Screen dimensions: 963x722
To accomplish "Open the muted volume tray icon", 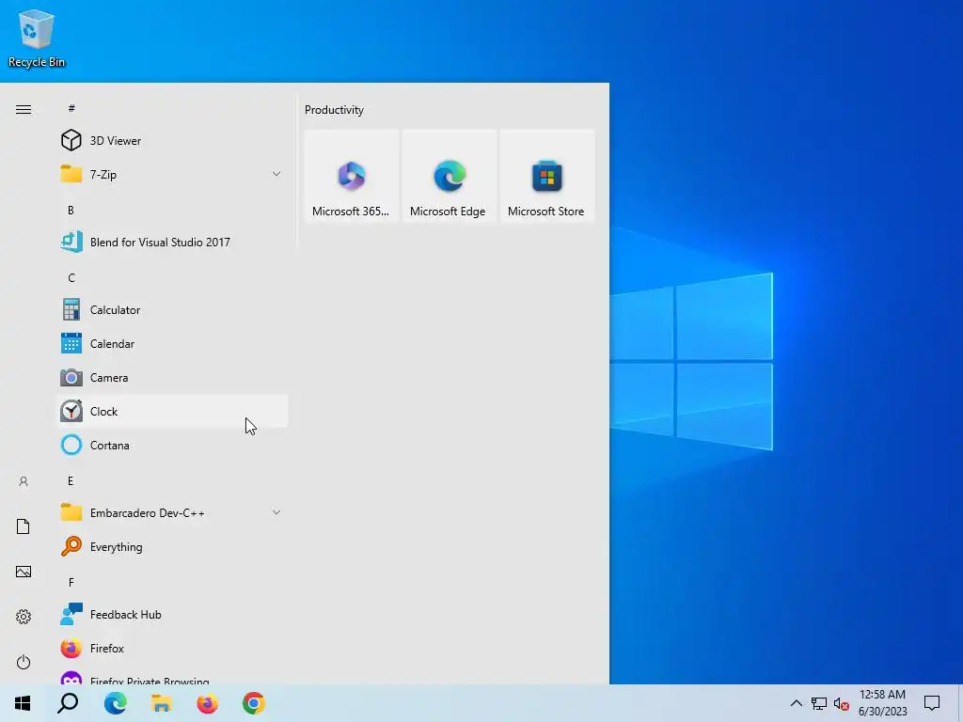I will tap(842, 703).
